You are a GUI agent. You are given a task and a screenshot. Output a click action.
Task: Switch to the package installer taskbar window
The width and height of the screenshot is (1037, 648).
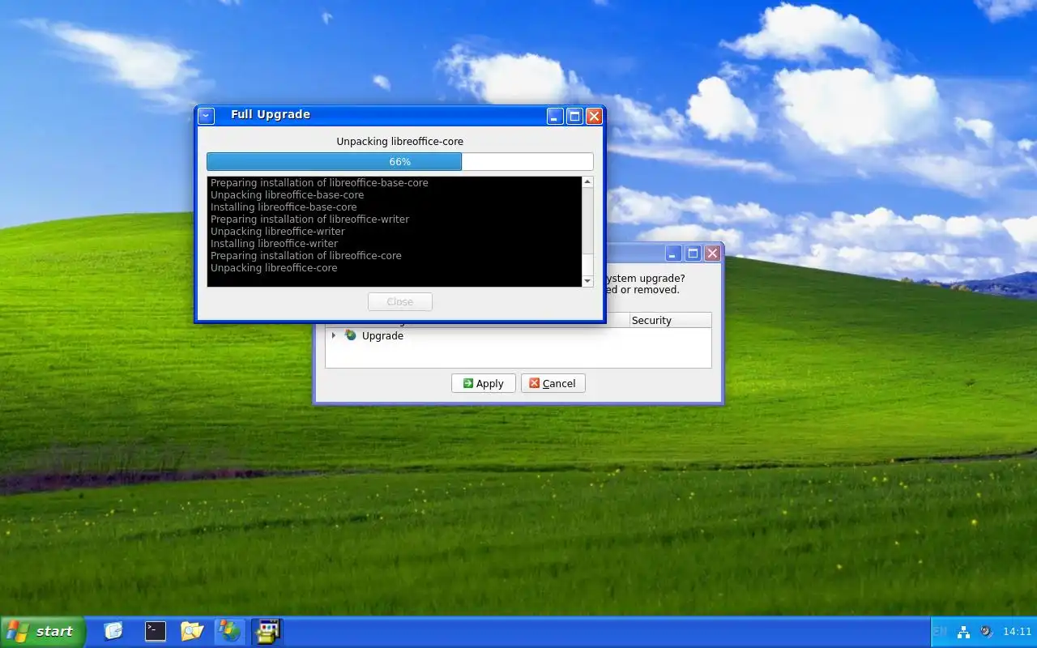pos(267,631)
